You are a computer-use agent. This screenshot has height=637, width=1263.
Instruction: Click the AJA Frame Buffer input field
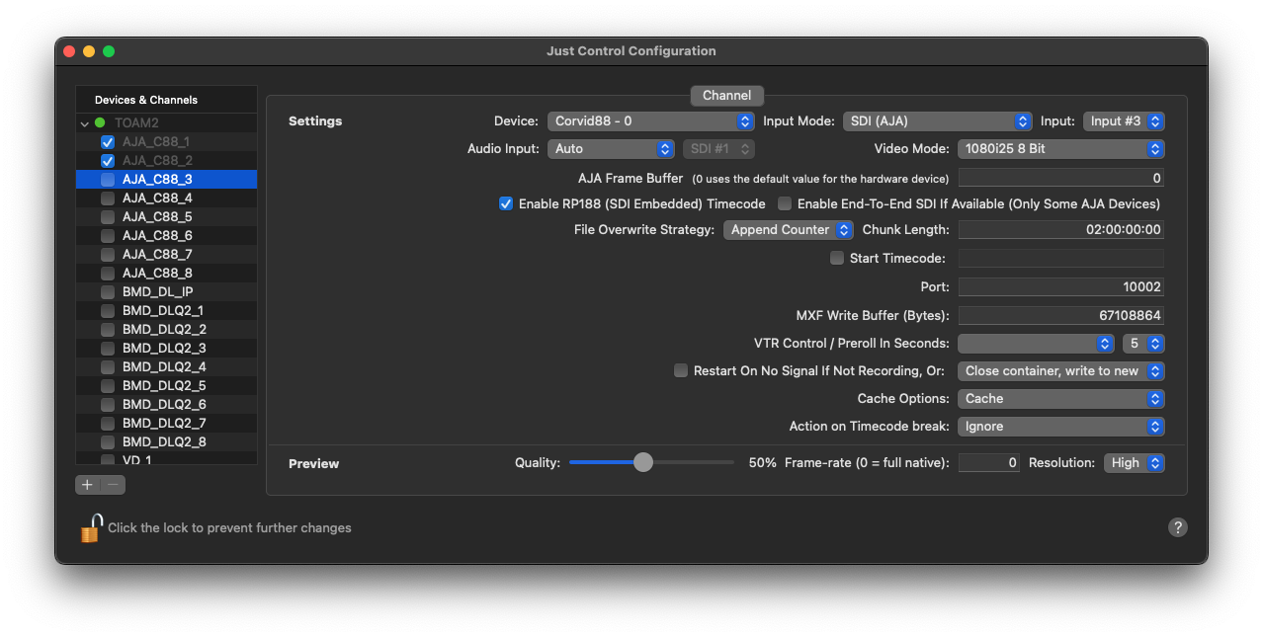tap(1060, 178)
